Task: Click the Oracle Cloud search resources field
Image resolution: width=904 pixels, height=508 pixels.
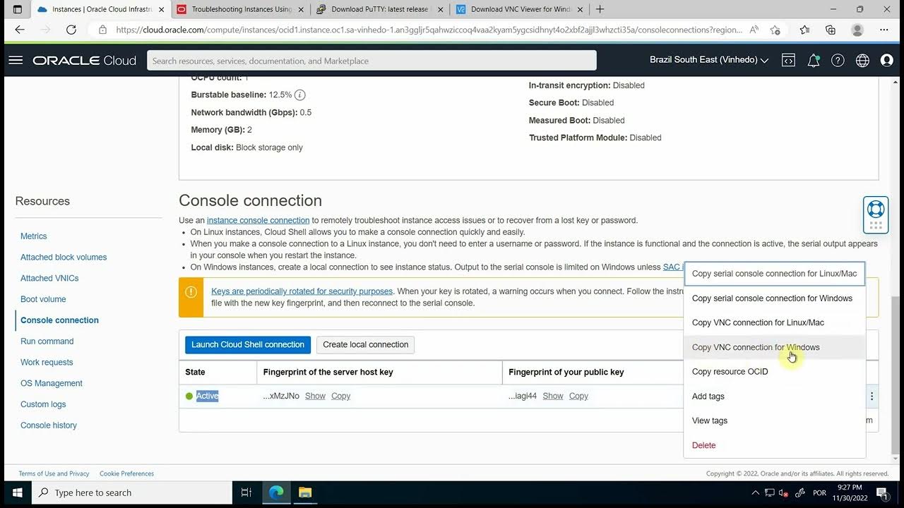Action: [x=371, y=61]
